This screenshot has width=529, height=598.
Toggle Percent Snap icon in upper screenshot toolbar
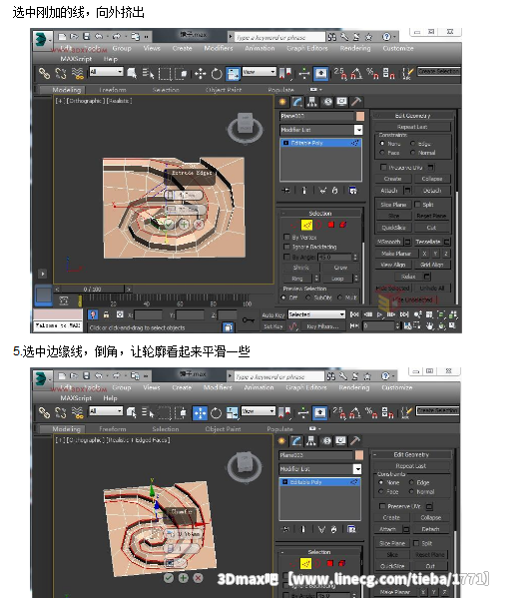(x=372, y=73)
